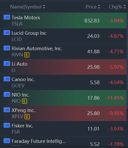
Task: Sort stocks by Chg% column arrows
Action: (125, 7)
